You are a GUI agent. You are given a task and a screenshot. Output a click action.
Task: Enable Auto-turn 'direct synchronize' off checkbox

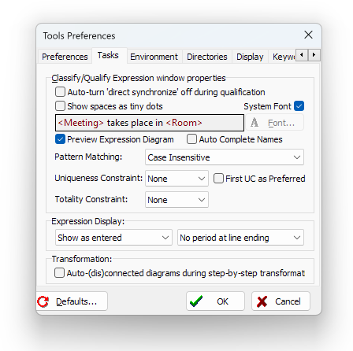click(x=60, y=92)
